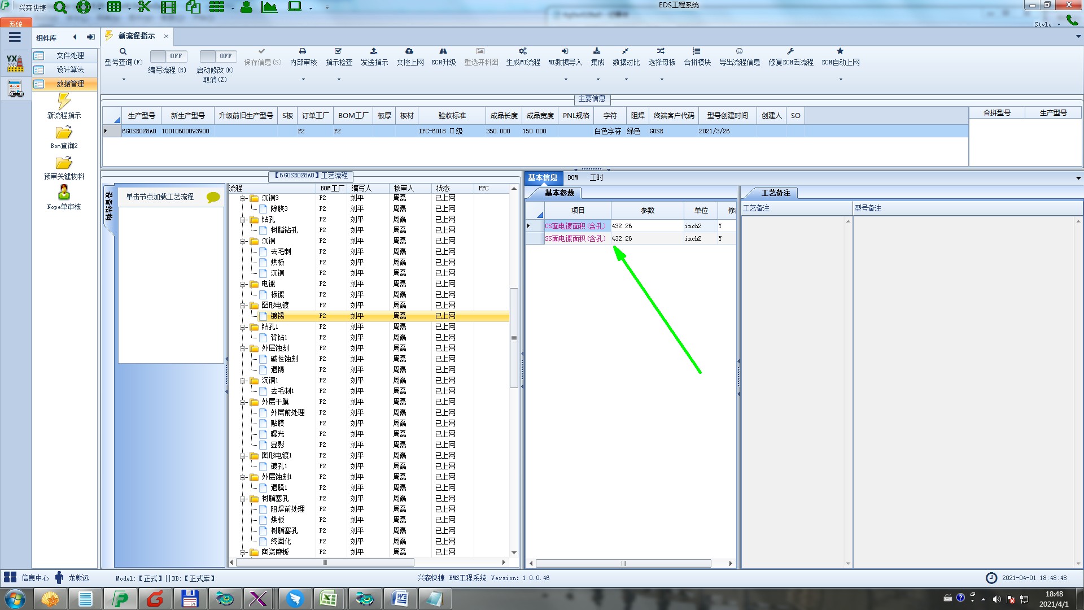The height and width of the screenshot is (610, 1084).
Task: Select the 工艺备注 sub-tab
Action: [x=776, y=193]
